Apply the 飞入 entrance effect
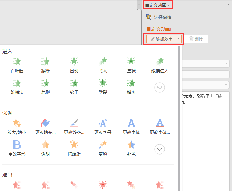232x191 pixels. point(102,65)
